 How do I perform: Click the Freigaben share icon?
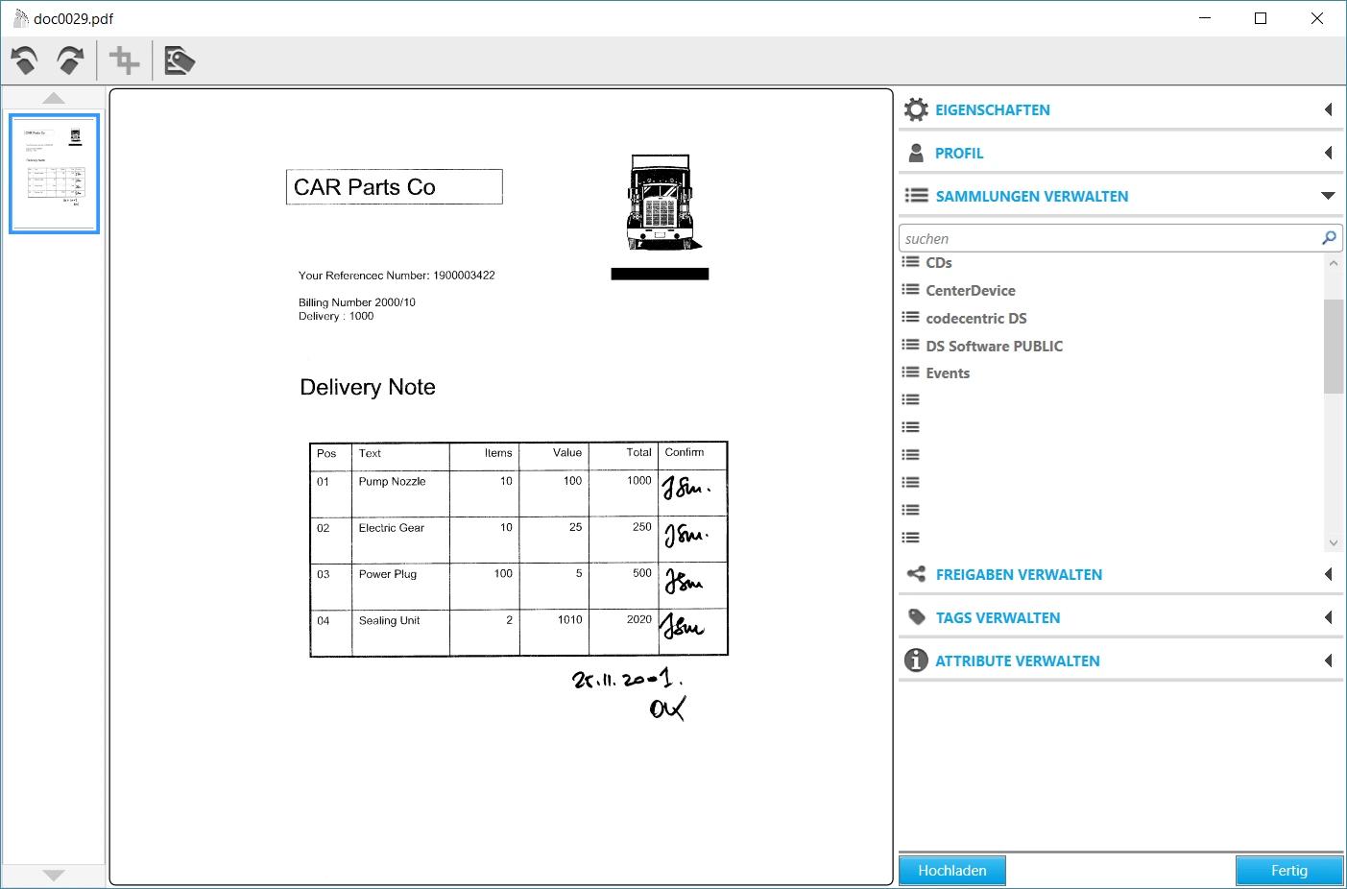917,574
